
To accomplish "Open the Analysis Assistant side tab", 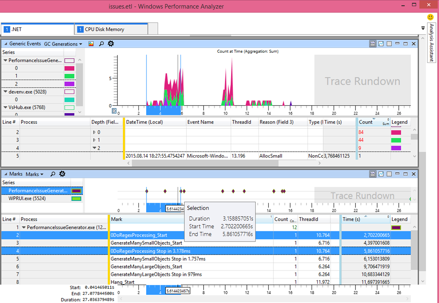I will click(x=431, y=42).
